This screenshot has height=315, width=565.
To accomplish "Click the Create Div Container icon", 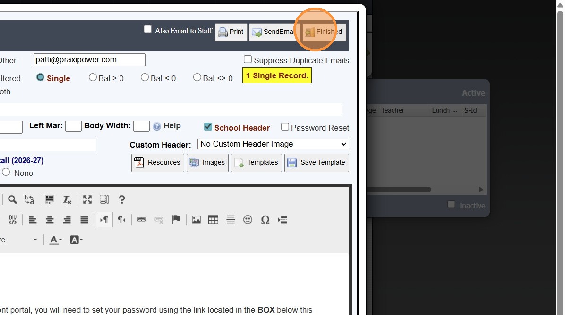I will (13, 220).
